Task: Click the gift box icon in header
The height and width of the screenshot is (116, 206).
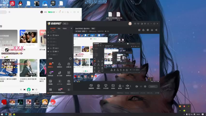Action: [x=139, y=30]
